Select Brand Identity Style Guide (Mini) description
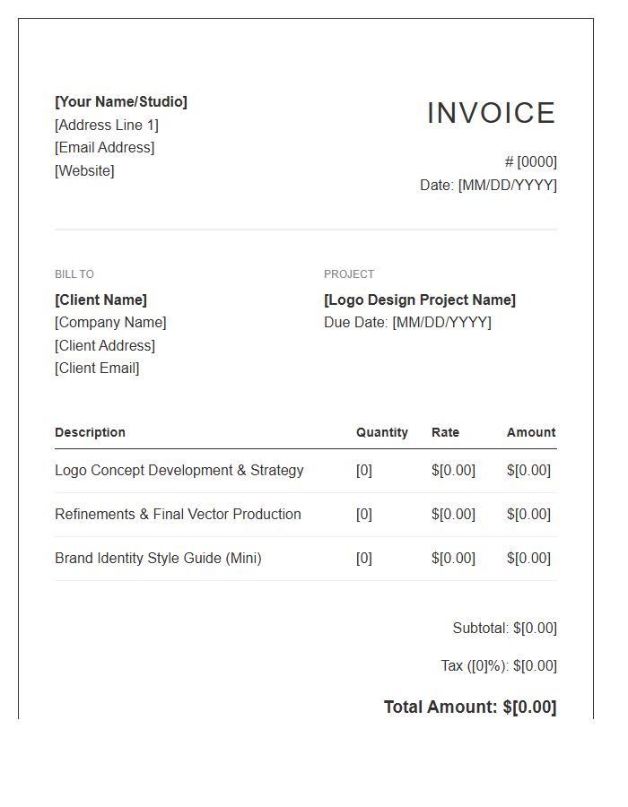The image size is (628, 807). [x=158, y=559]
